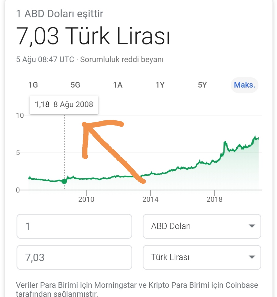Open the Sorumluluk reddi beyanı link
Screen dimensions: 277x297
tap(122, 60)
